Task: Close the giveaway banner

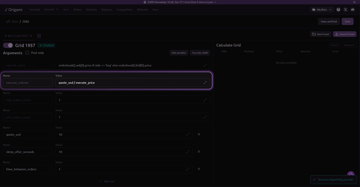Action: tap(354, 2)
